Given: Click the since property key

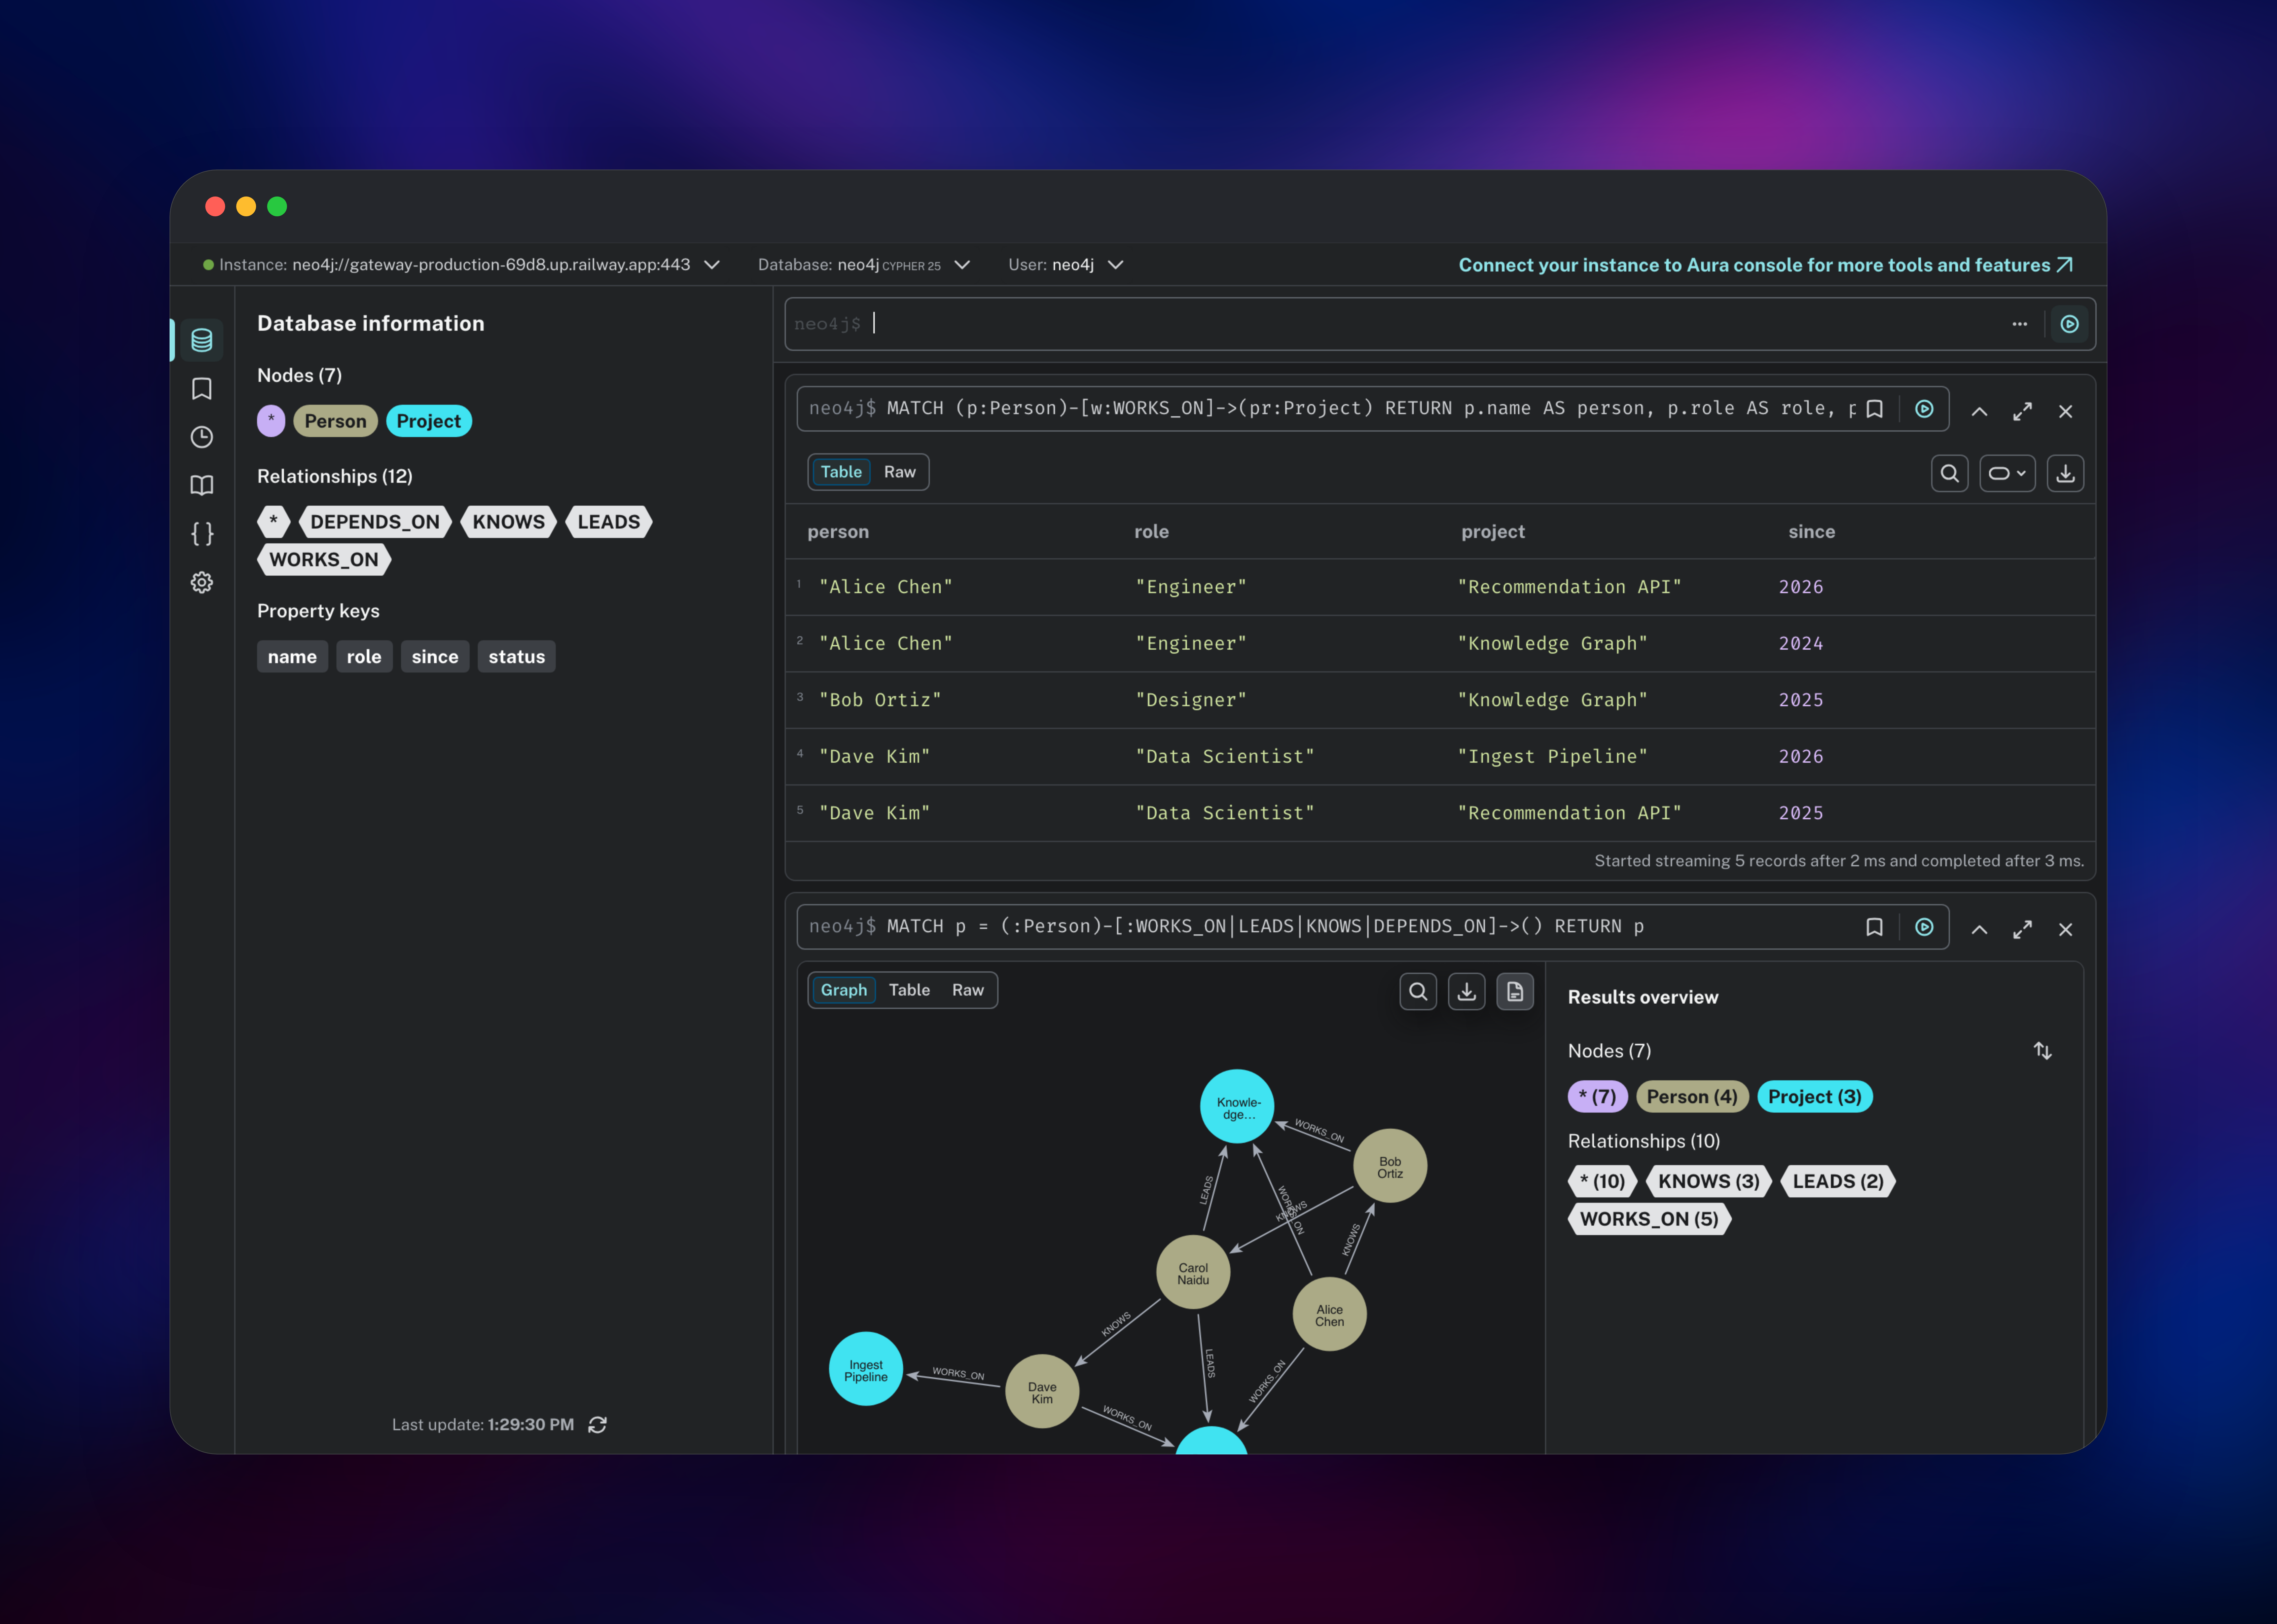Looking at the screenshot, I should (x=435, y=657).
